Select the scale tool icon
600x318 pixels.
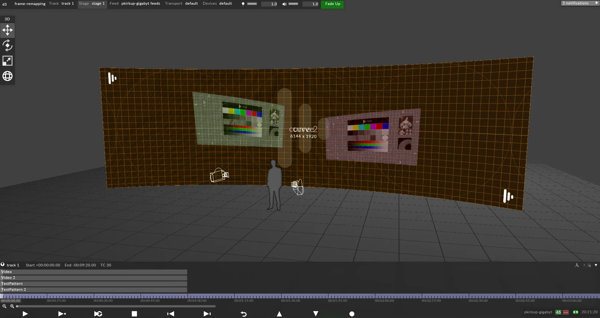7,61
